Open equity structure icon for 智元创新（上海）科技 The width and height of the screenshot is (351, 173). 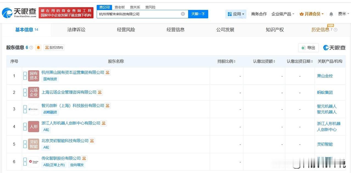(108, 106)
